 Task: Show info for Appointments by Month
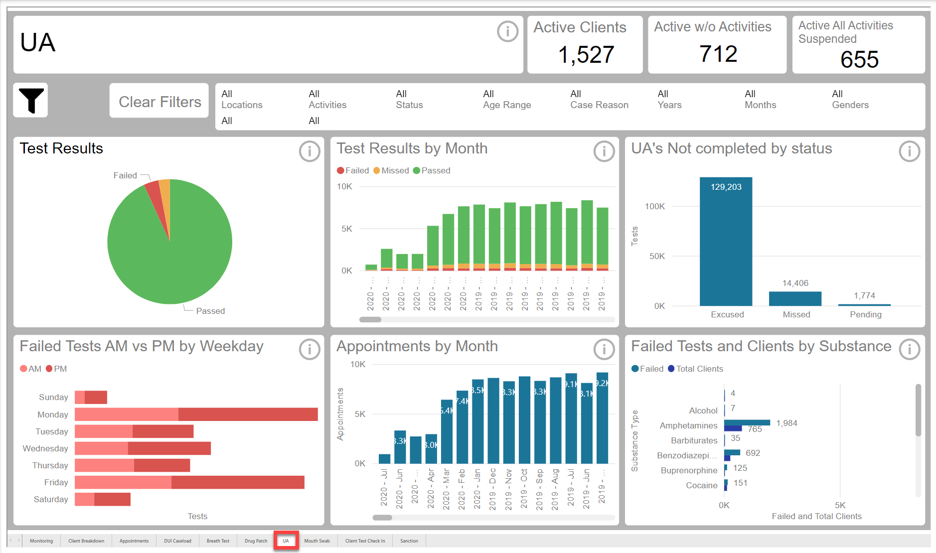604,349
